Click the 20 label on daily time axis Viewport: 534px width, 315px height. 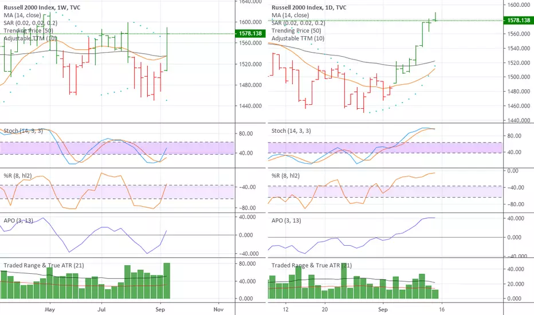click(324, 309)
